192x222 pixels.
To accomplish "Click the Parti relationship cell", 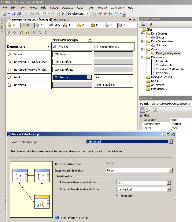I will [114, 77].
